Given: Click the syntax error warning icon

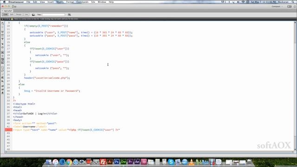Looking at the screenshot, I should (12, 19).
